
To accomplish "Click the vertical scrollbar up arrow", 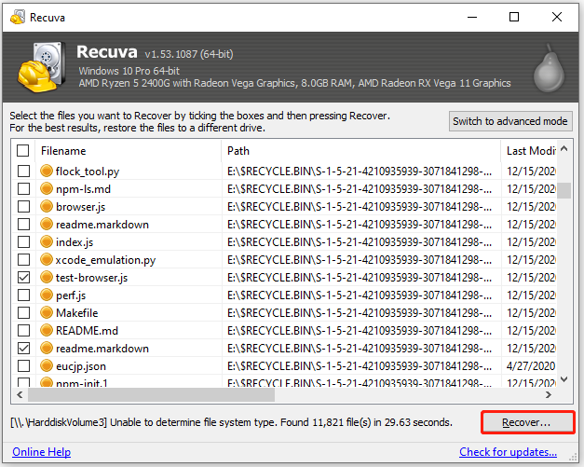I will coord(564,149).
